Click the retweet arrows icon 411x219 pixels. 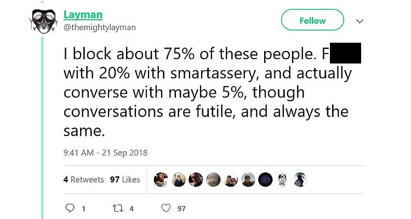pyautogui.click(x=116, y=208)
